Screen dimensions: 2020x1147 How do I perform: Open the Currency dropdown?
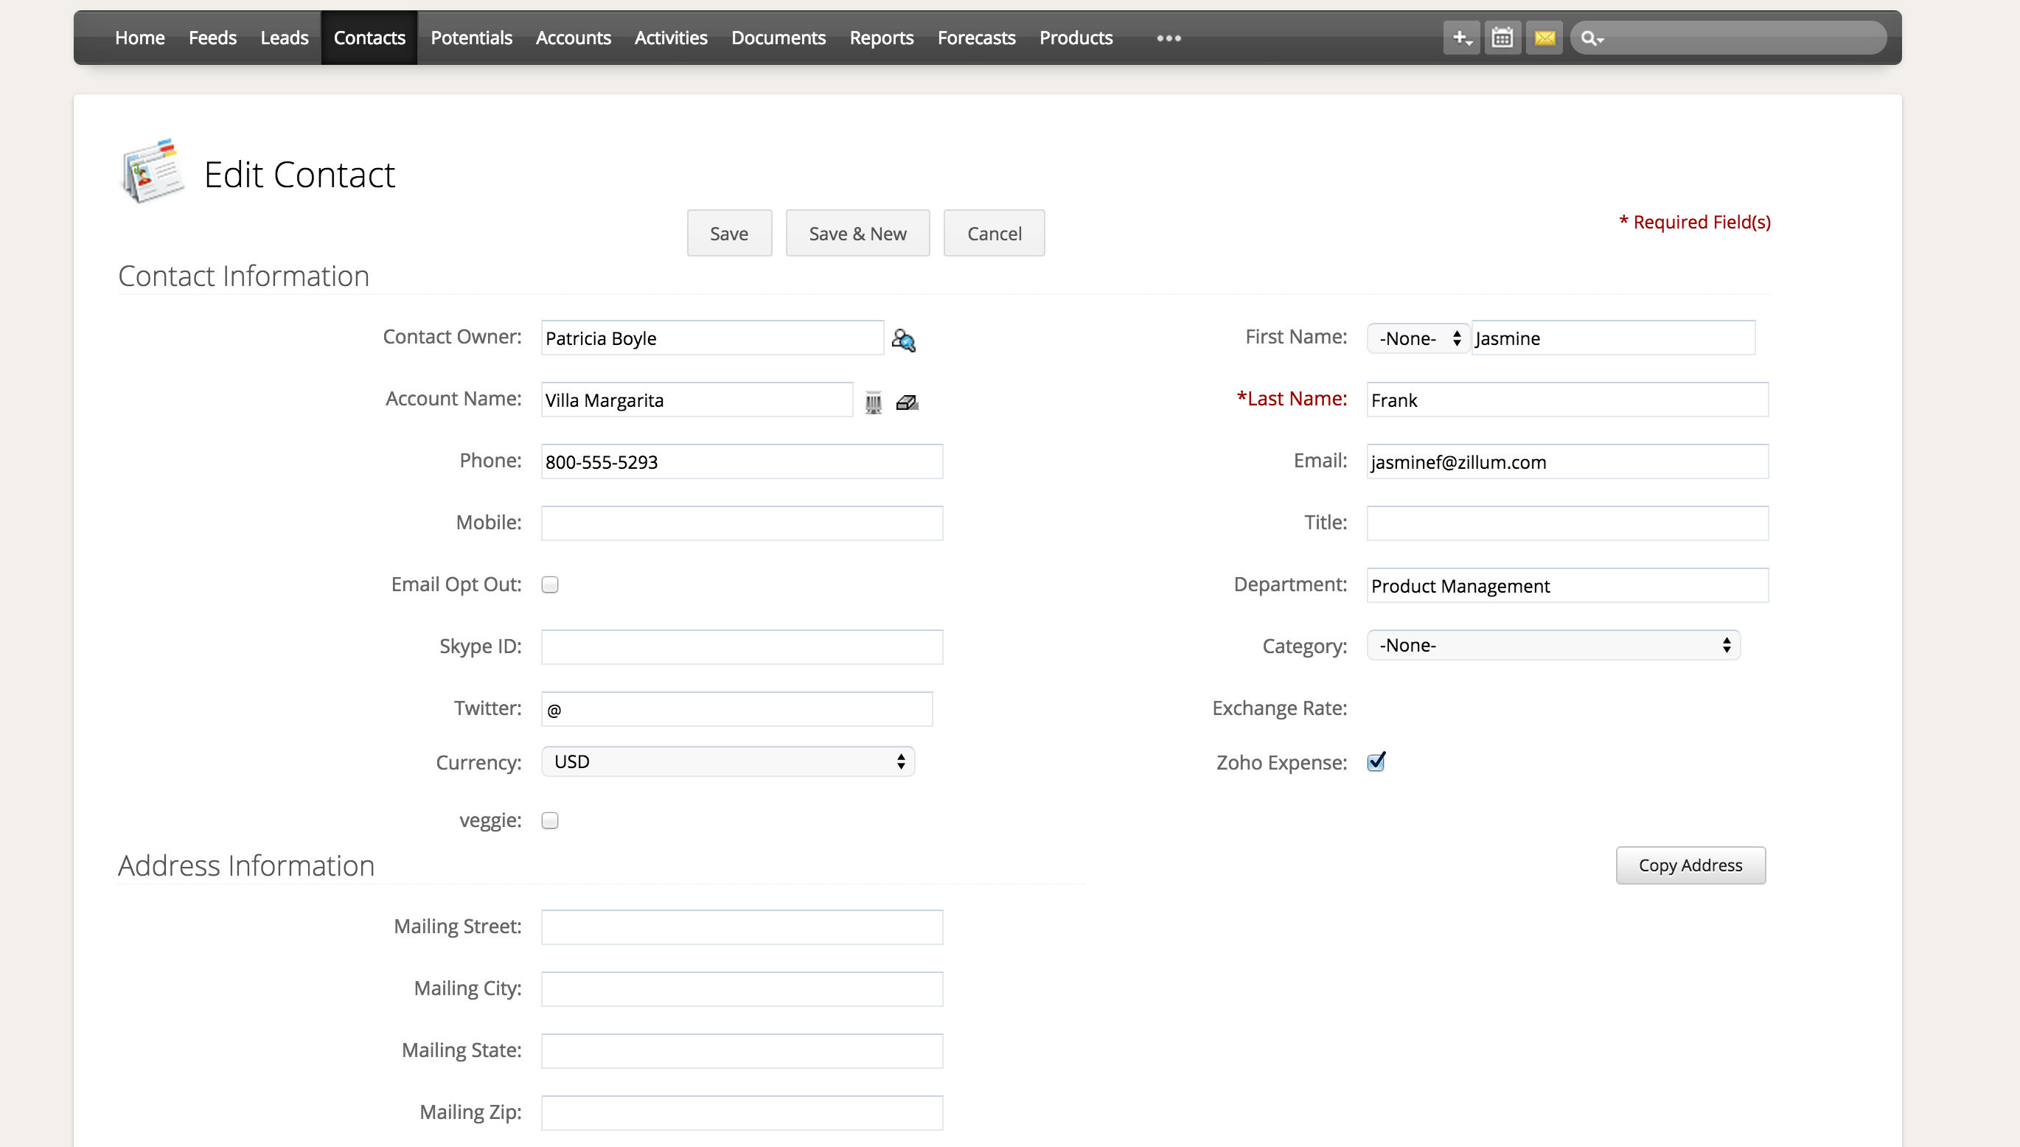pos(726,761)
